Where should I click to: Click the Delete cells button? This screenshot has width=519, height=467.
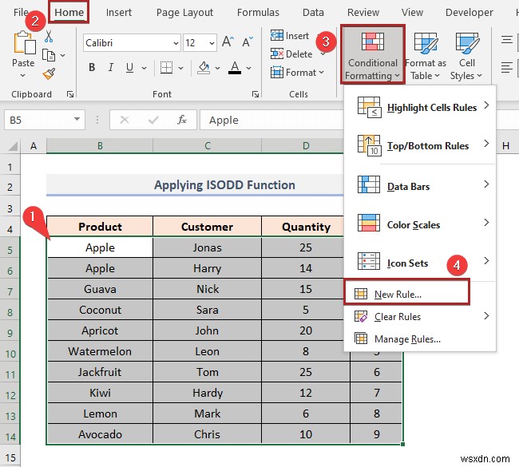click(x=291, y=54)
